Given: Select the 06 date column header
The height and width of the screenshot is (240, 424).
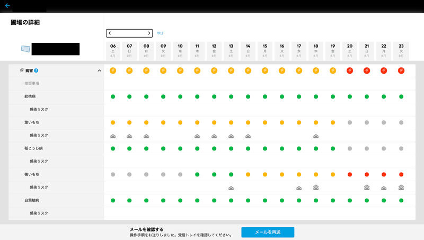Looking at the screenshot, I should [x=113, y=51].
